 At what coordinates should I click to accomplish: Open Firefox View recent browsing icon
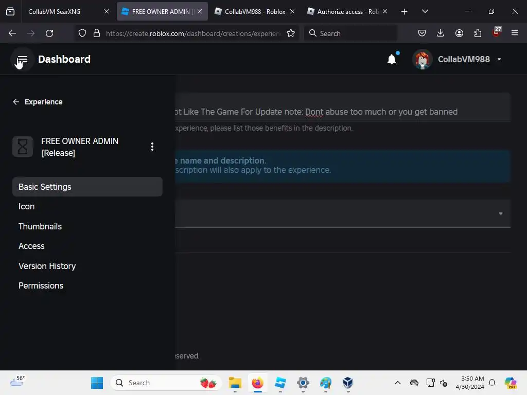click(10, 11)
